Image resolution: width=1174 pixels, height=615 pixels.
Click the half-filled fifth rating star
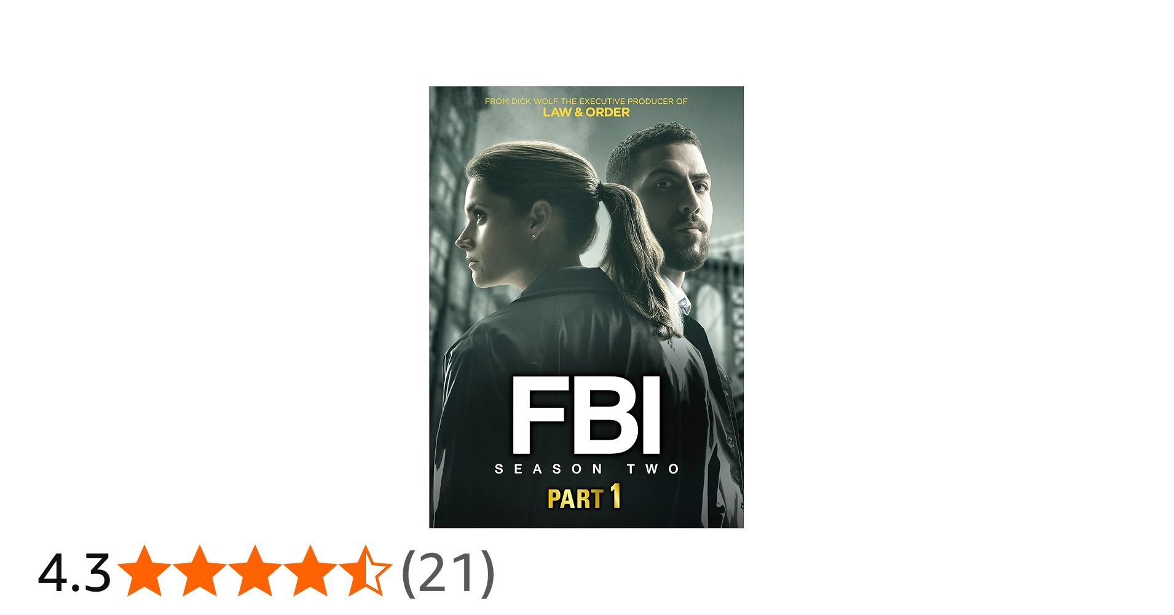click(x=365, y=571)
